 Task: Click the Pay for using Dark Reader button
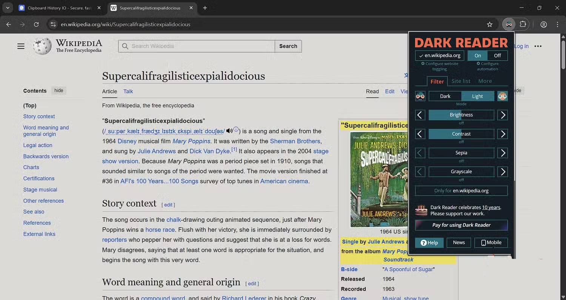point(461,225)
